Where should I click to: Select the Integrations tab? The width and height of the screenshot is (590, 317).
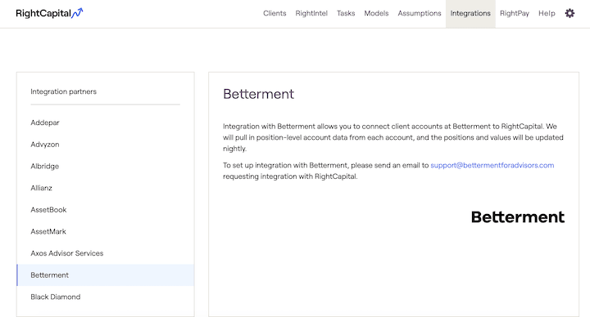pyautogui.click(x=470, y=14)
